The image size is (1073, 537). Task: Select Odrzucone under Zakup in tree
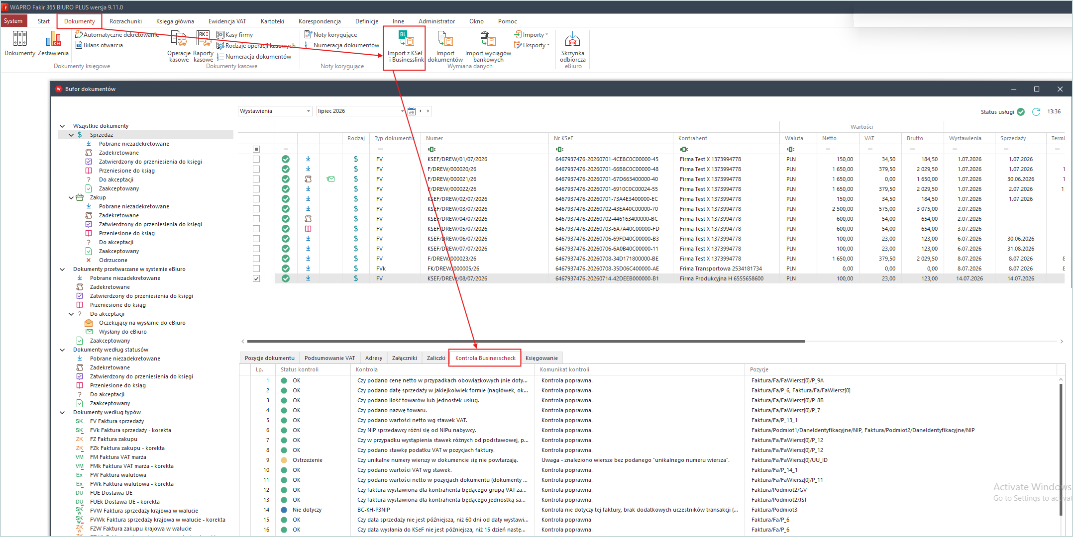pos(113,261)
